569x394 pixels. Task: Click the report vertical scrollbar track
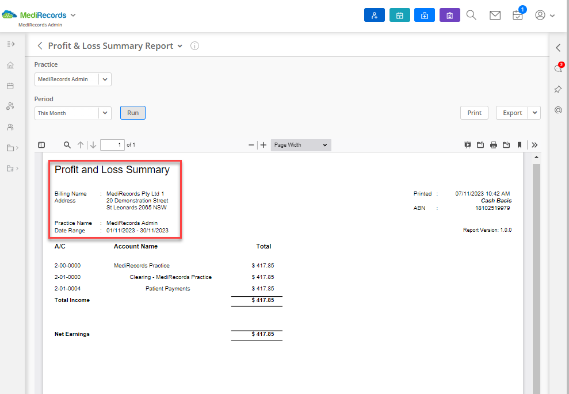536,278
